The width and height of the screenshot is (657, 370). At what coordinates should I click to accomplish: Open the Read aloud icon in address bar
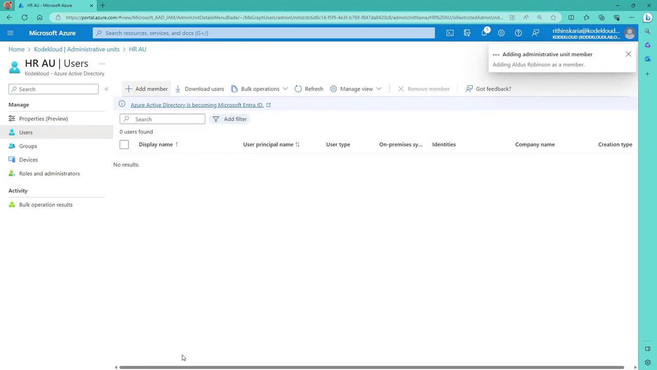[x=526, y=17]
